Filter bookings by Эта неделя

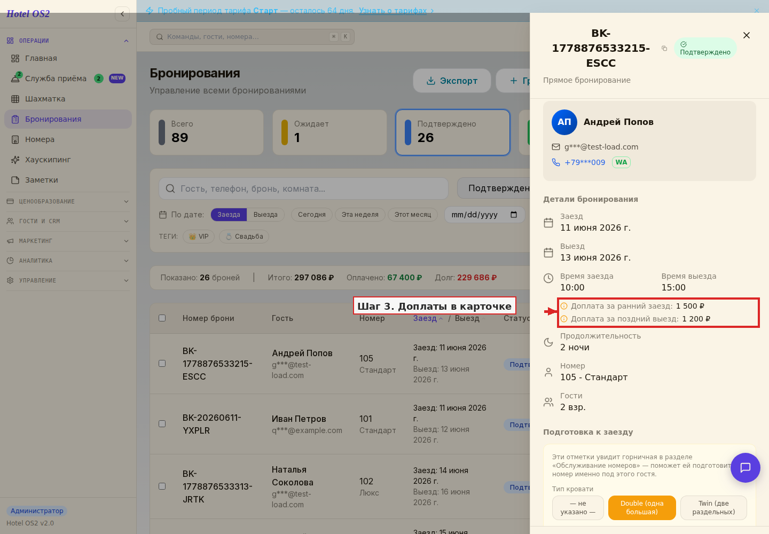[360, 215]
